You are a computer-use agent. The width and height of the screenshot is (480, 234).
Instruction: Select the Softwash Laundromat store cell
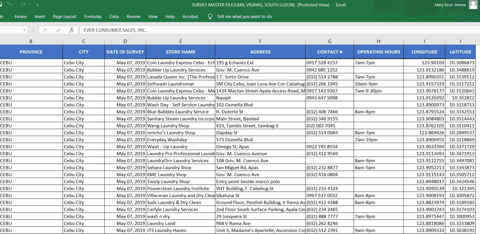click(181, 84)
